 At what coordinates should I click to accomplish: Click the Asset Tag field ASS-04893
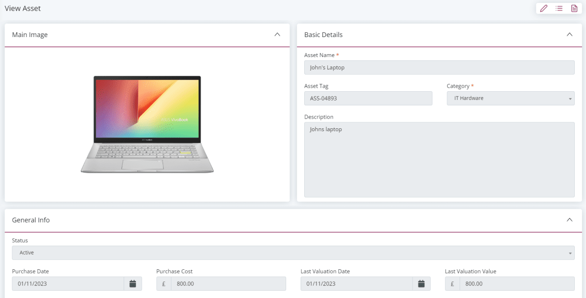tap(368, 99)
